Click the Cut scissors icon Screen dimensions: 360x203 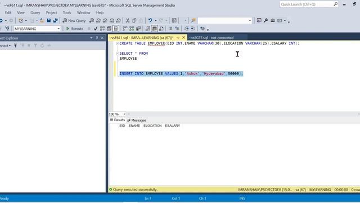click(x=128, y=21)
